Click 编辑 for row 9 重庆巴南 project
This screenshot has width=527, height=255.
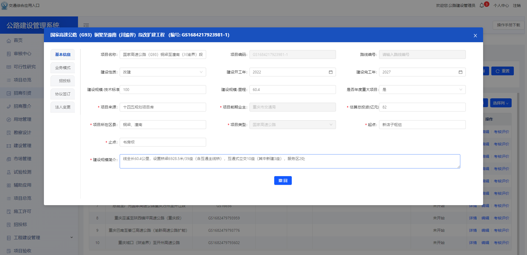[x=485, y=230]
